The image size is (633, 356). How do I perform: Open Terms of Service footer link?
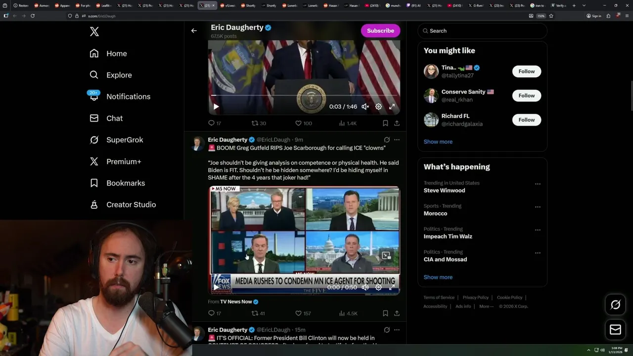pos(439,298)
